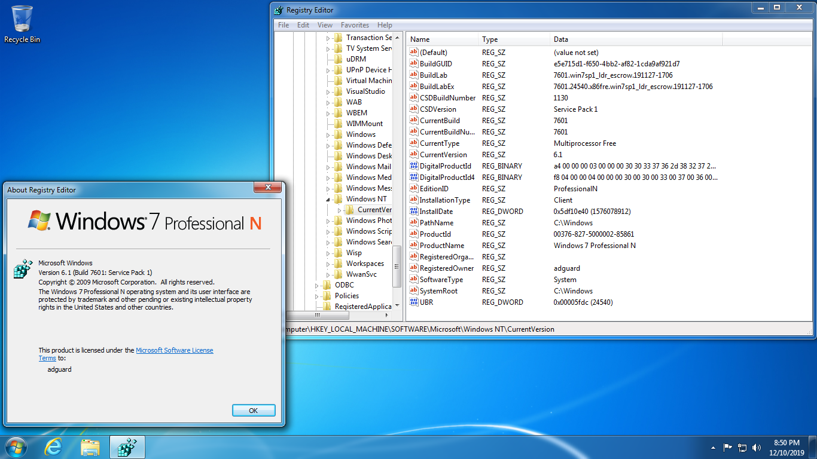Click OK in About Registry Editor
This screenshot has height=459, width=817.
(254, 411)
